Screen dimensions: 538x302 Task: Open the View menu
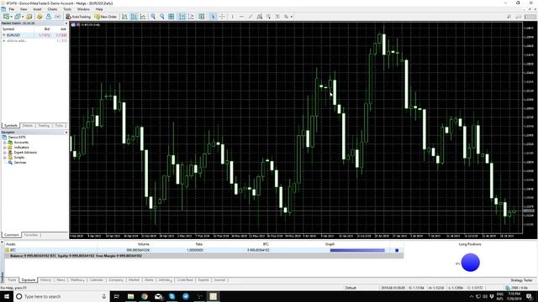[x=24, y=9]
